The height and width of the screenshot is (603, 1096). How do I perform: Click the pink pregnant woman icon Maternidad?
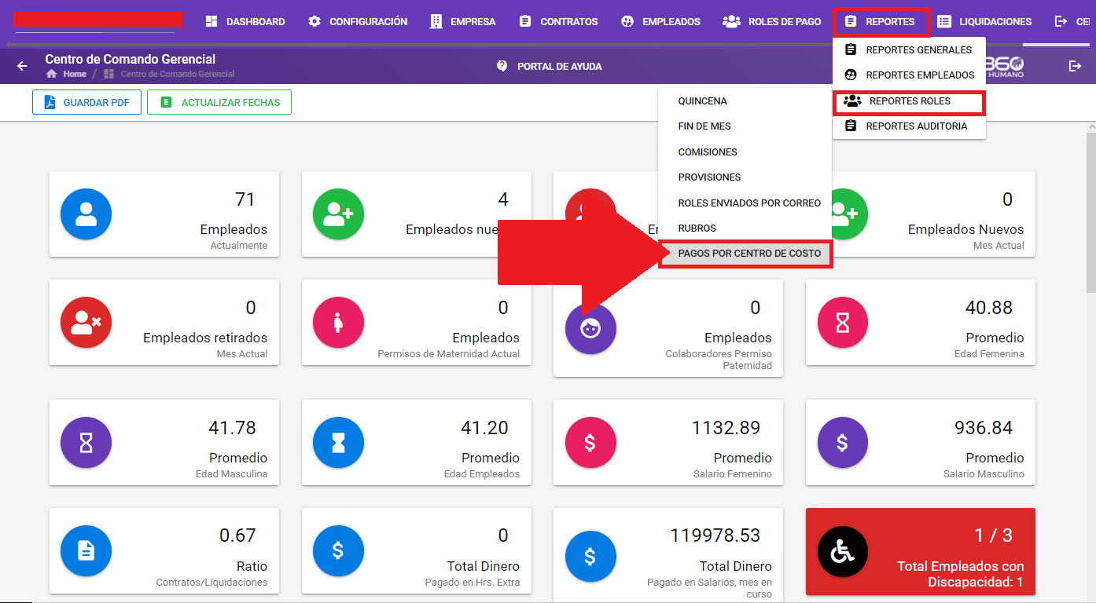(x=338, y=322)
